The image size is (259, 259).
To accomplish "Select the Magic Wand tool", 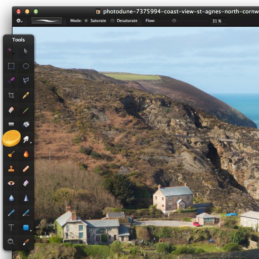I will coord(11,51).
